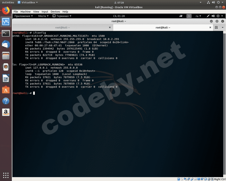Click VirtualBox network adapters status icon
This screenshot has height=181, width=226.
tap(188, 179)
